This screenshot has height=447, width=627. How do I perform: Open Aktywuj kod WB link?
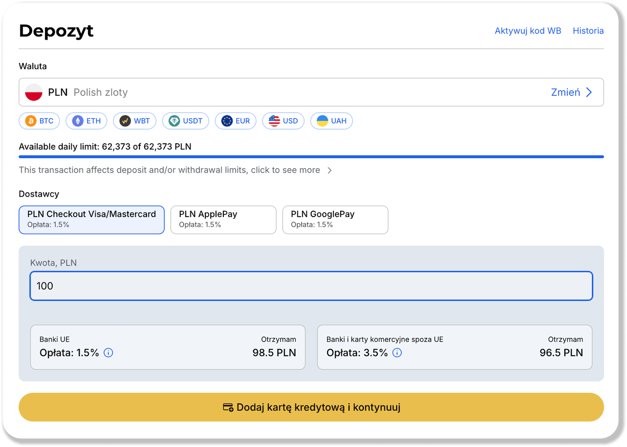[527, 31]
